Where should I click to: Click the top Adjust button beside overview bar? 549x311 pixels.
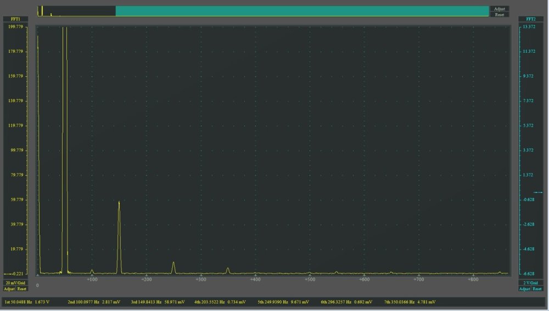[x=499, y=9]
